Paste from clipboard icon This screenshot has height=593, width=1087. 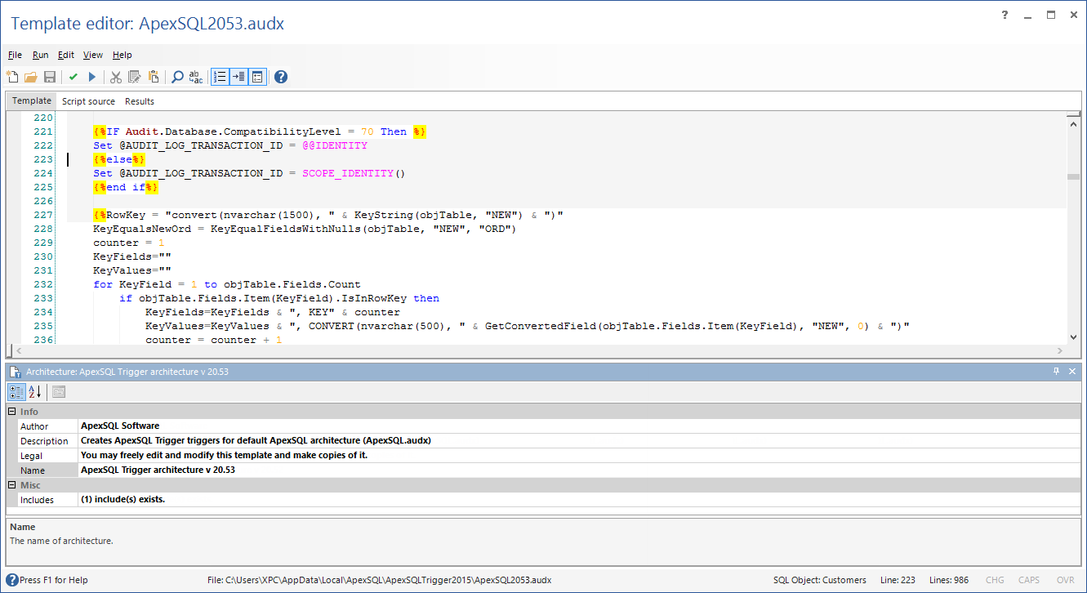click(154, 77)
